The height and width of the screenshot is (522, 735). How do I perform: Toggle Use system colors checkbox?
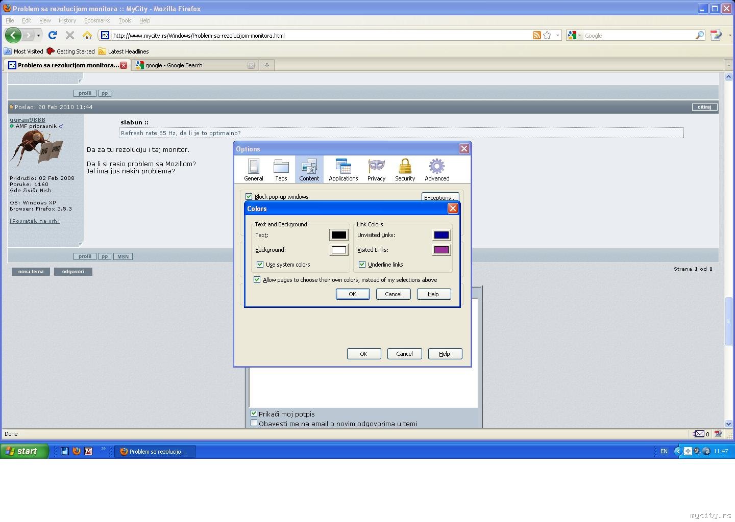[x=260, y=265]
